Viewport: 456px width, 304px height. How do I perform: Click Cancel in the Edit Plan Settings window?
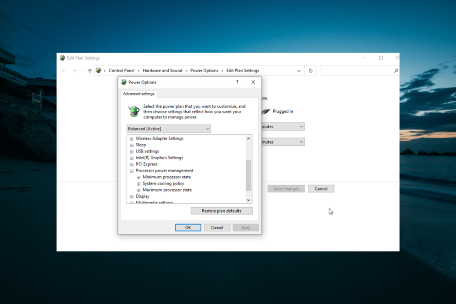click(321, 189)
